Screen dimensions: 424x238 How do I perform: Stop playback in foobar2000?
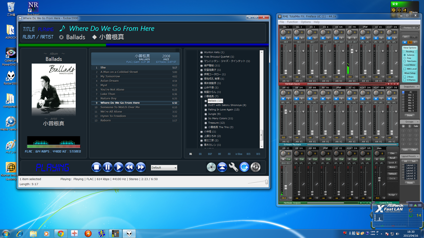(96, 167)
